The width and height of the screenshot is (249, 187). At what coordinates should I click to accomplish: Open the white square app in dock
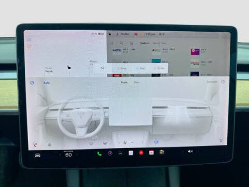[x=131, y=153]
